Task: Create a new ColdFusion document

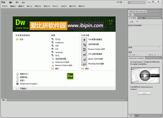Action: 59,43
